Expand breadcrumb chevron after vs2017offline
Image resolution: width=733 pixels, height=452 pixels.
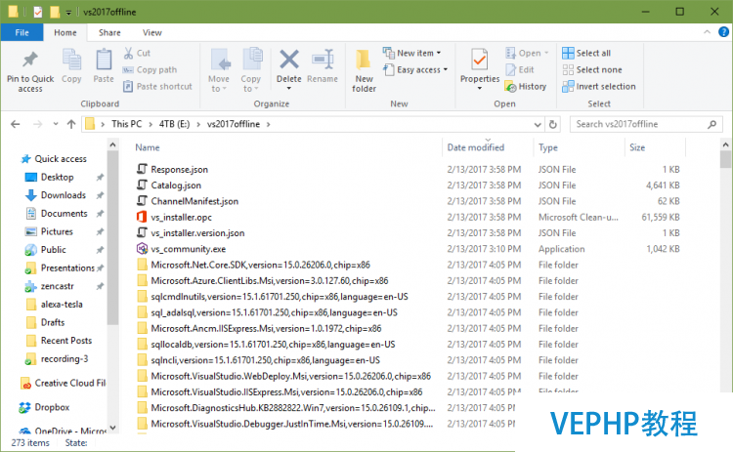pos(269,124)
